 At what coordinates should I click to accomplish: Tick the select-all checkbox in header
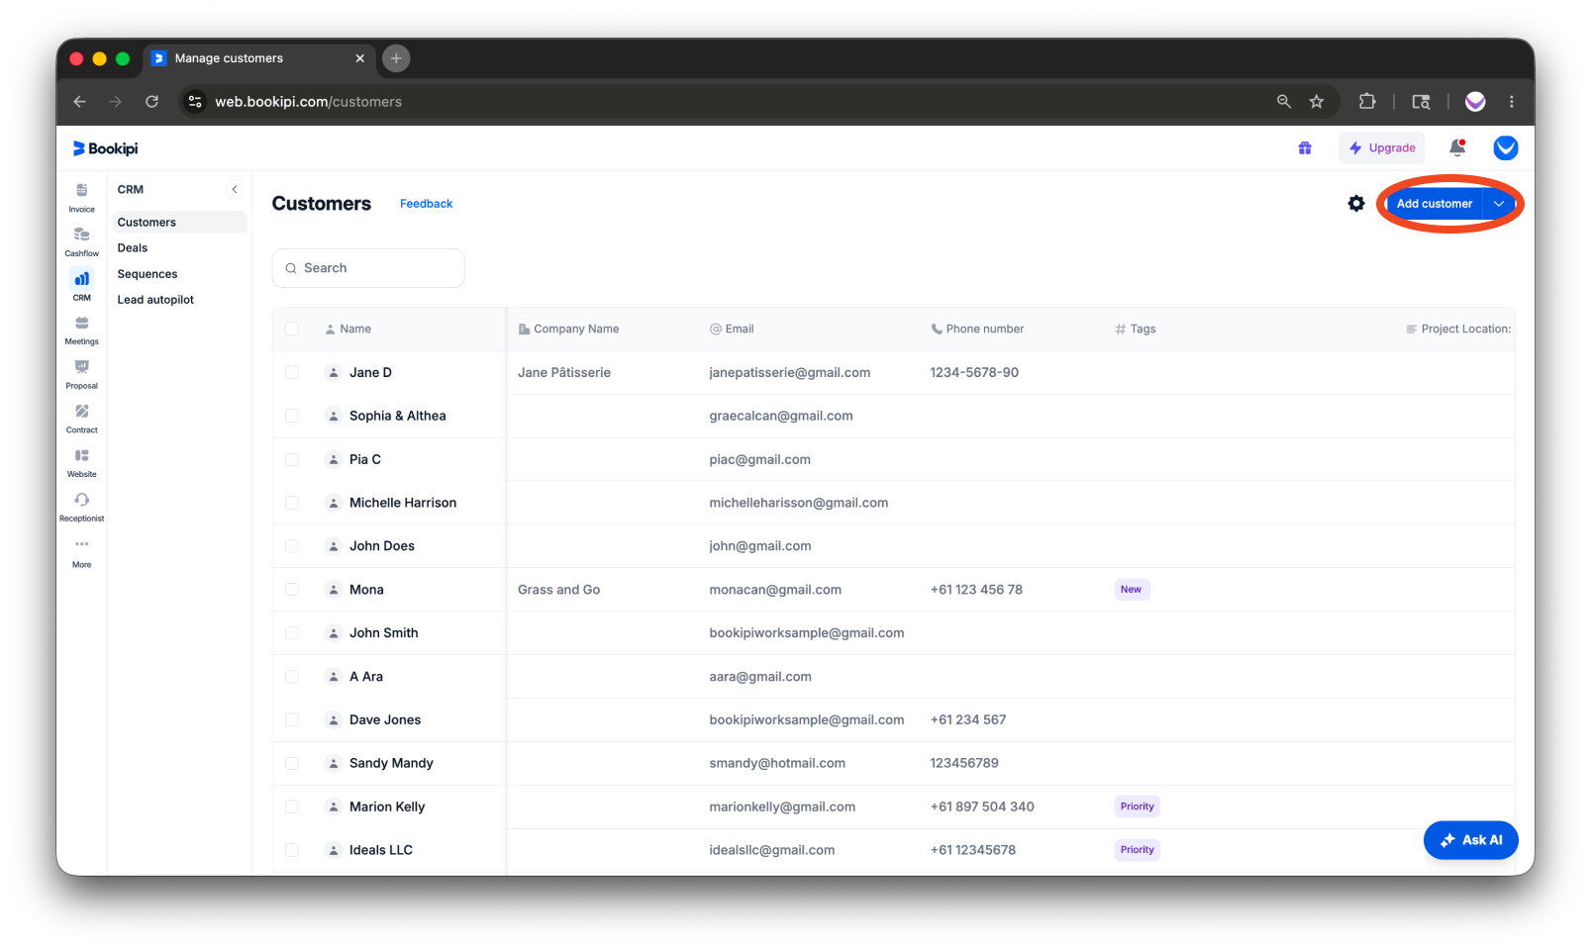tap(291, 329)
